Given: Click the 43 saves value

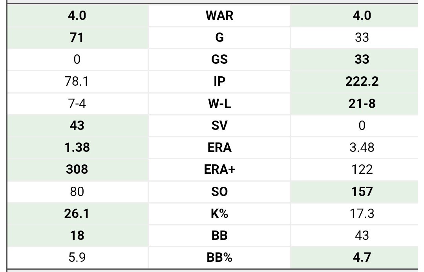Looking at the screenshot, I should [x=77, y=125].
